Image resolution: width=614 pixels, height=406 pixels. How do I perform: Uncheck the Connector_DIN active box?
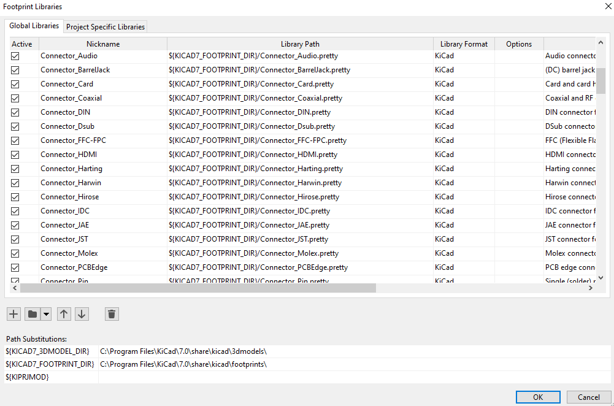[15, 112]
